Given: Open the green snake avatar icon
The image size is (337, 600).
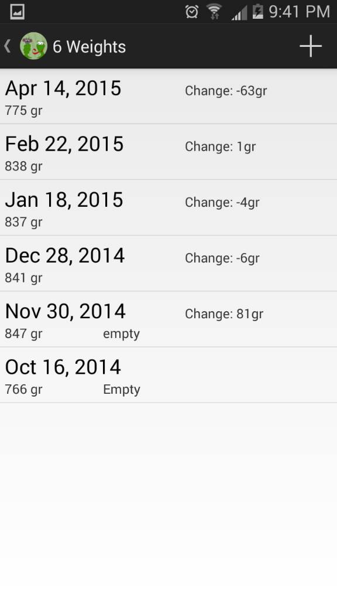Looking at the screenshot, I should (33, 46).
